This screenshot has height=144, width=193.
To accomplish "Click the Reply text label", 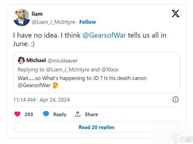I will click(60, 114).
